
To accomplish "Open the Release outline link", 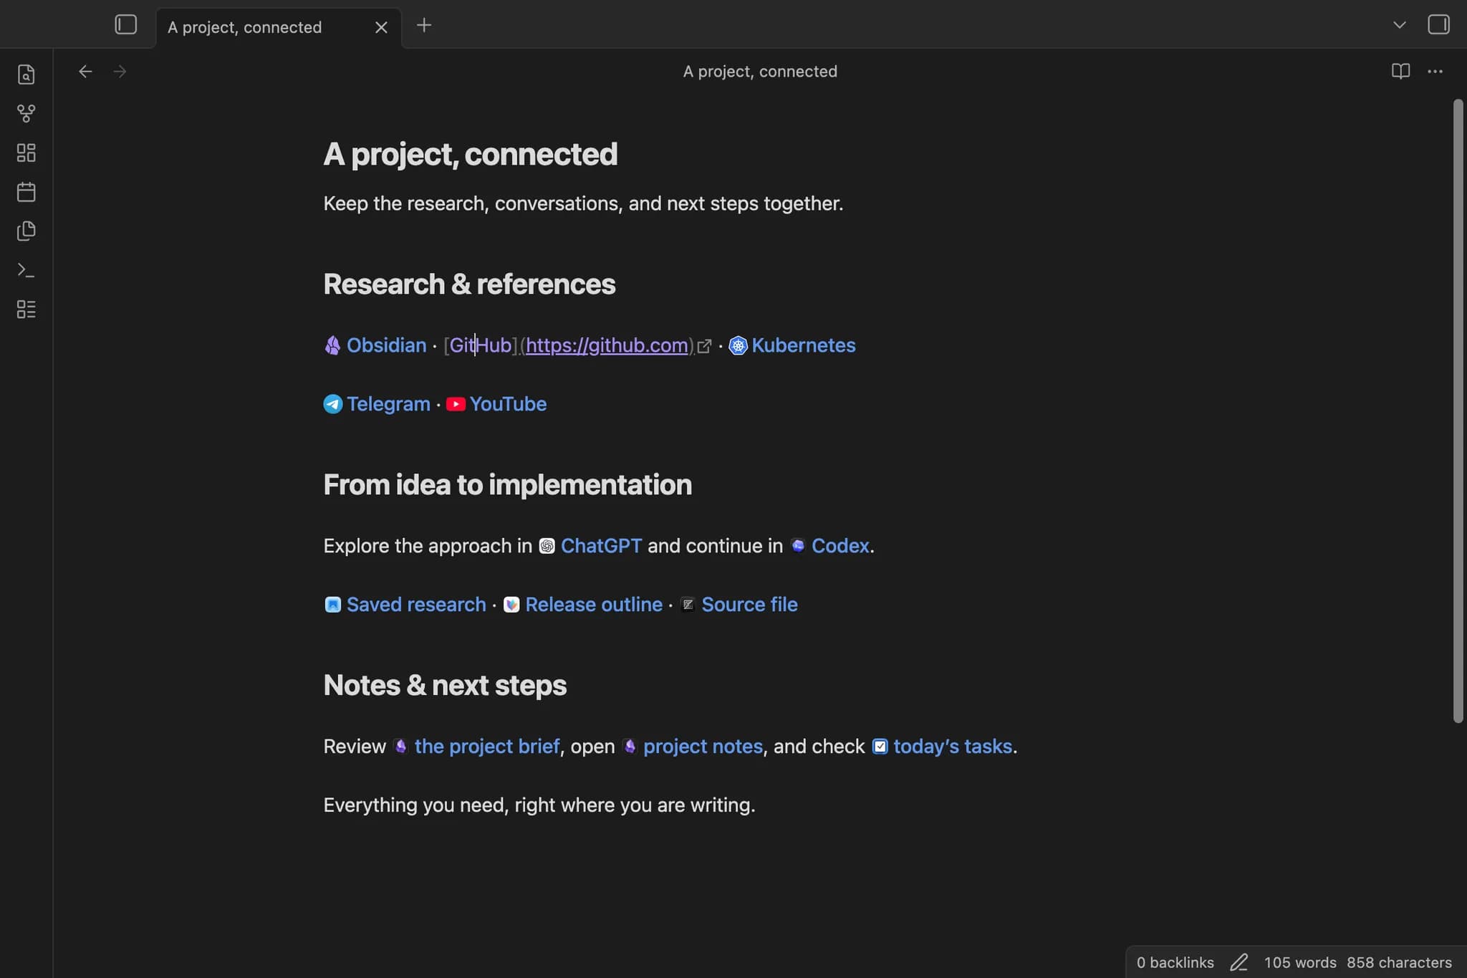I will tap(594, 605).
